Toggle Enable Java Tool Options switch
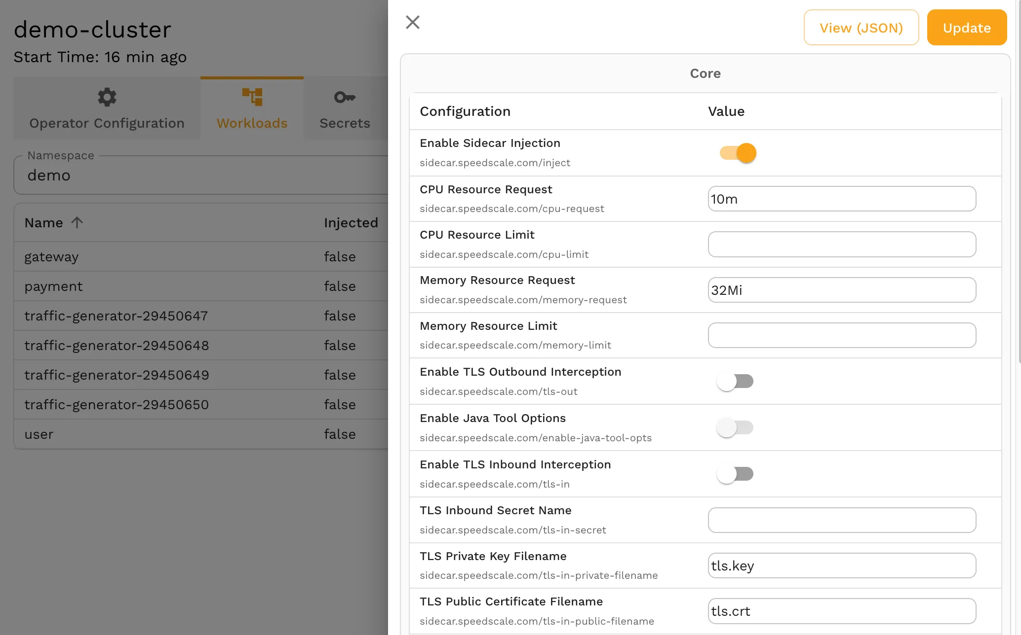 [735, 427]
